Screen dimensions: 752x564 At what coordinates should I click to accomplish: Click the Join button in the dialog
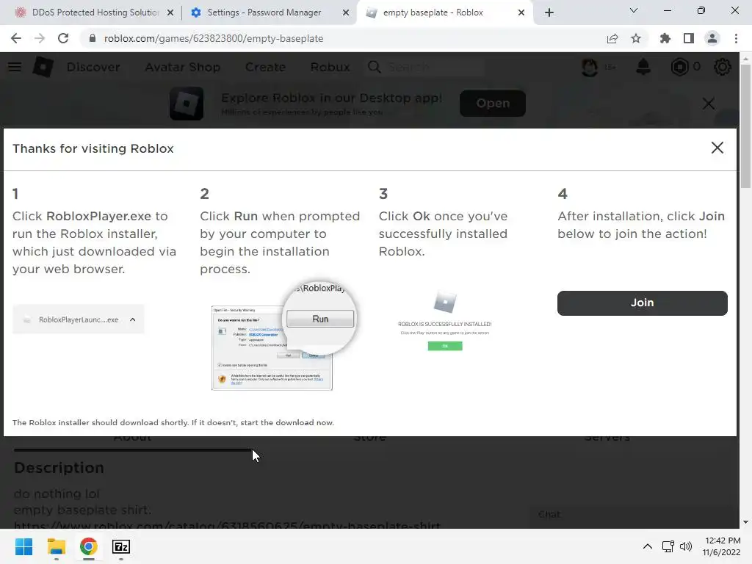pyautogui.click(x=642, y=303)
